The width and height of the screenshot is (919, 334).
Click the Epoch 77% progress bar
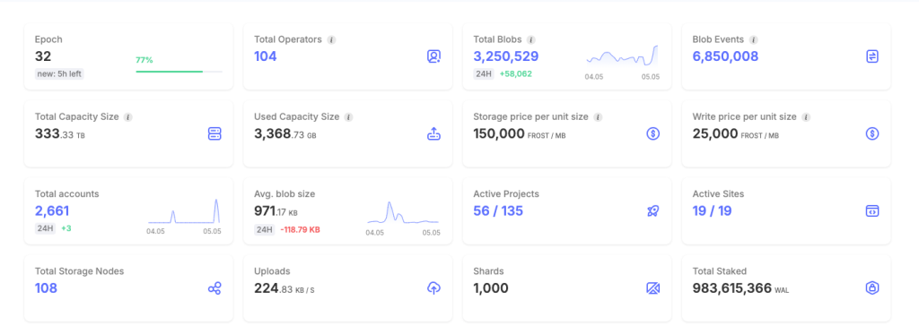(179, 72)
